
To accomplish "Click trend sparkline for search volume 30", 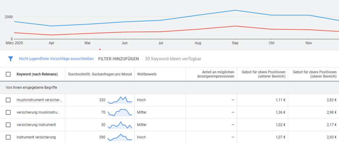I will [x=120, y=125].
